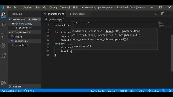Image resolution: width=173 pixels, height=97 pixels.
Task: Click line number 16 in the gutter
Action: pos(48,55)
